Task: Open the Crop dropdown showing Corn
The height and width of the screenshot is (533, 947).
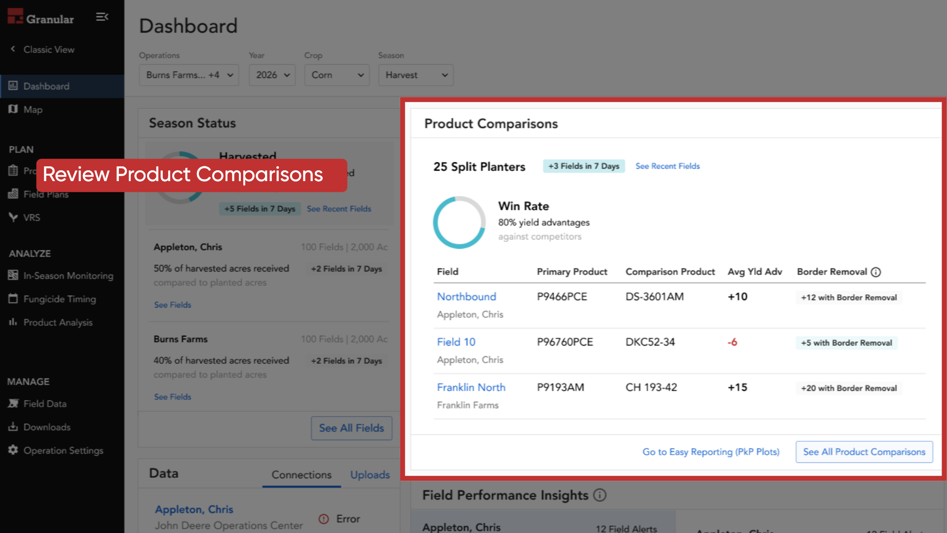Action: click(337, 75)
